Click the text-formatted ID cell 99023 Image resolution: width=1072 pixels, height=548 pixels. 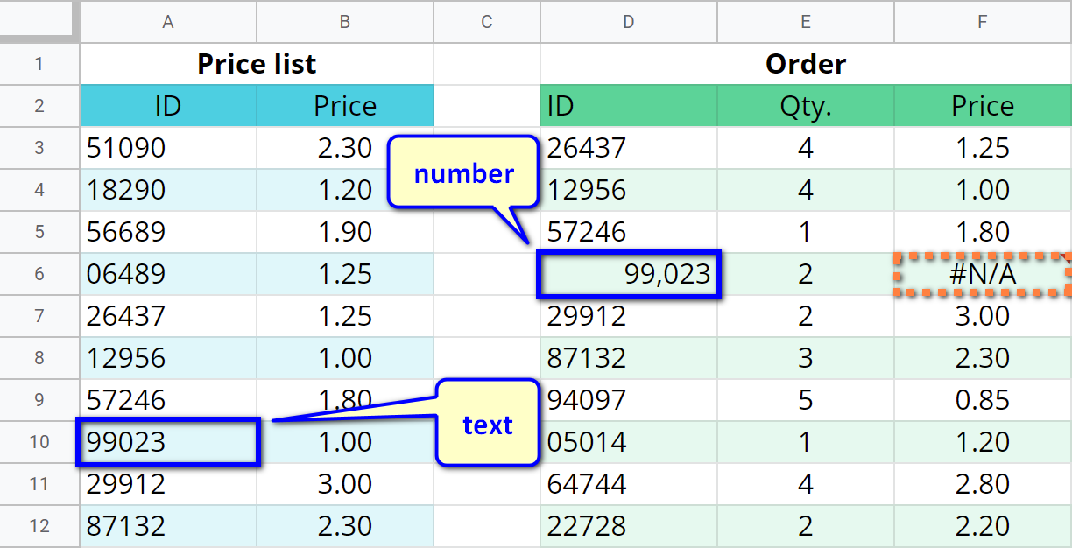pyautogui.click(x=167, y=442)
